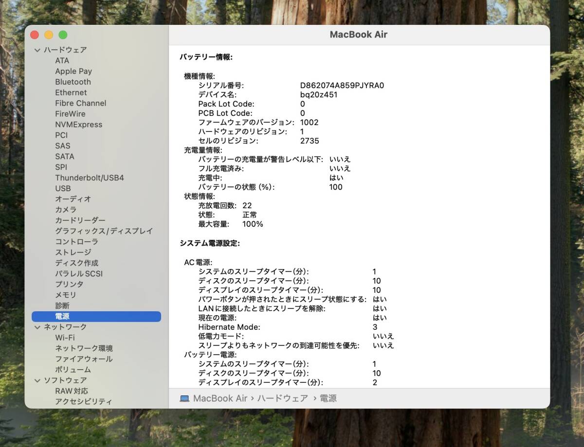Image resolution: width=584 pixels, height=447 pixels.
Task: Click the ネットワーク category label
Action: pos(65,327)
